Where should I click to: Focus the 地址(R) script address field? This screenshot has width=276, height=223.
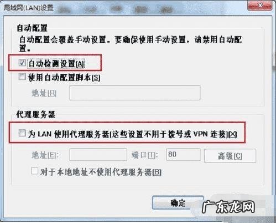135,93
